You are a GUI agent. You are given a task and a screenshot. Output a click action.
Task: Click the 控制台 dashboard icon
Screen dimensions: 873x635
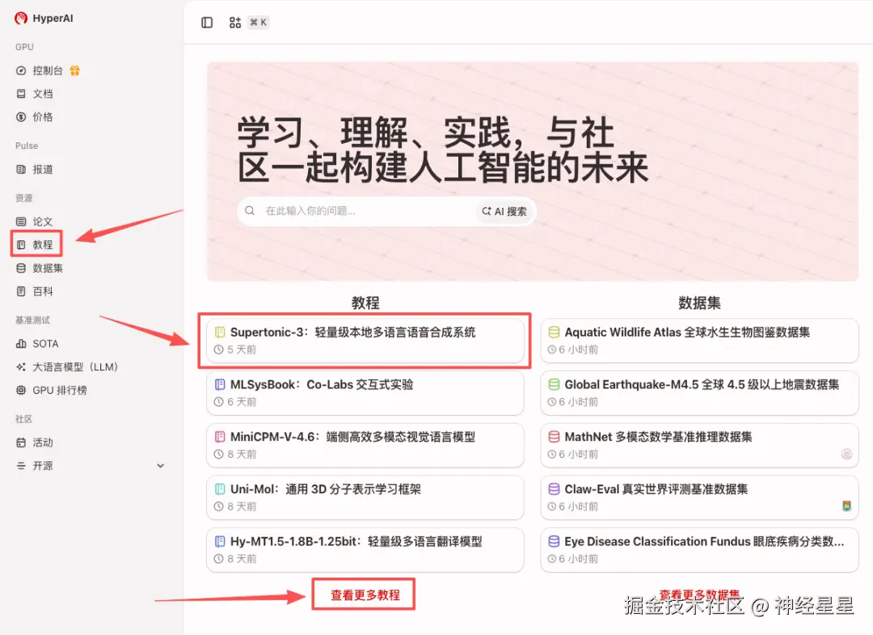[21, 70]
